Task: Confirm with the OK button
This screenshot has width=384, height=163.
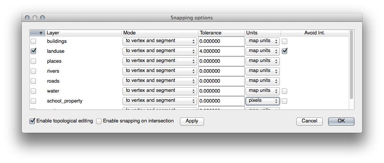Action: (341, 121)
